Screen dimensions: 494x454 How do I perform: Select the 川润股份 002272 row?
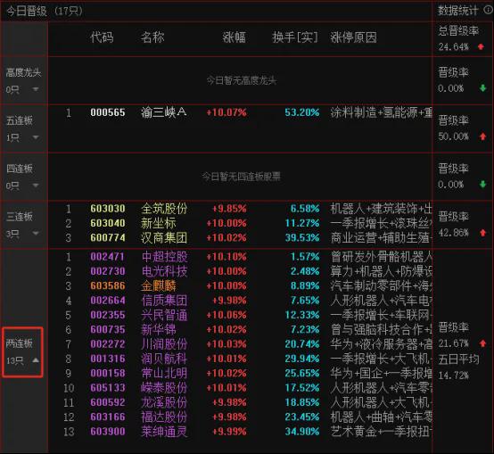[240, 344]
